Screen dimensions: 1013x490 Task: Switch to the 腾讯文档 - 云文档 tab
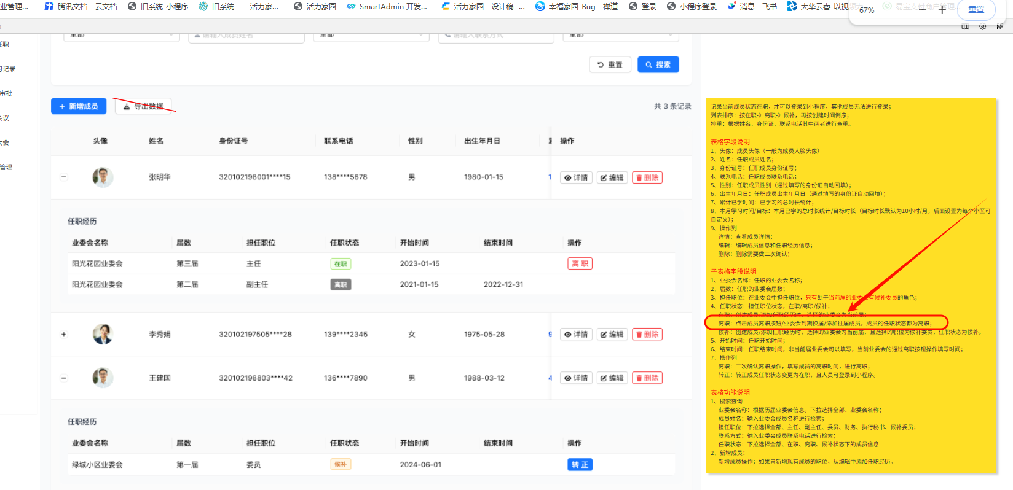point(81,7)
